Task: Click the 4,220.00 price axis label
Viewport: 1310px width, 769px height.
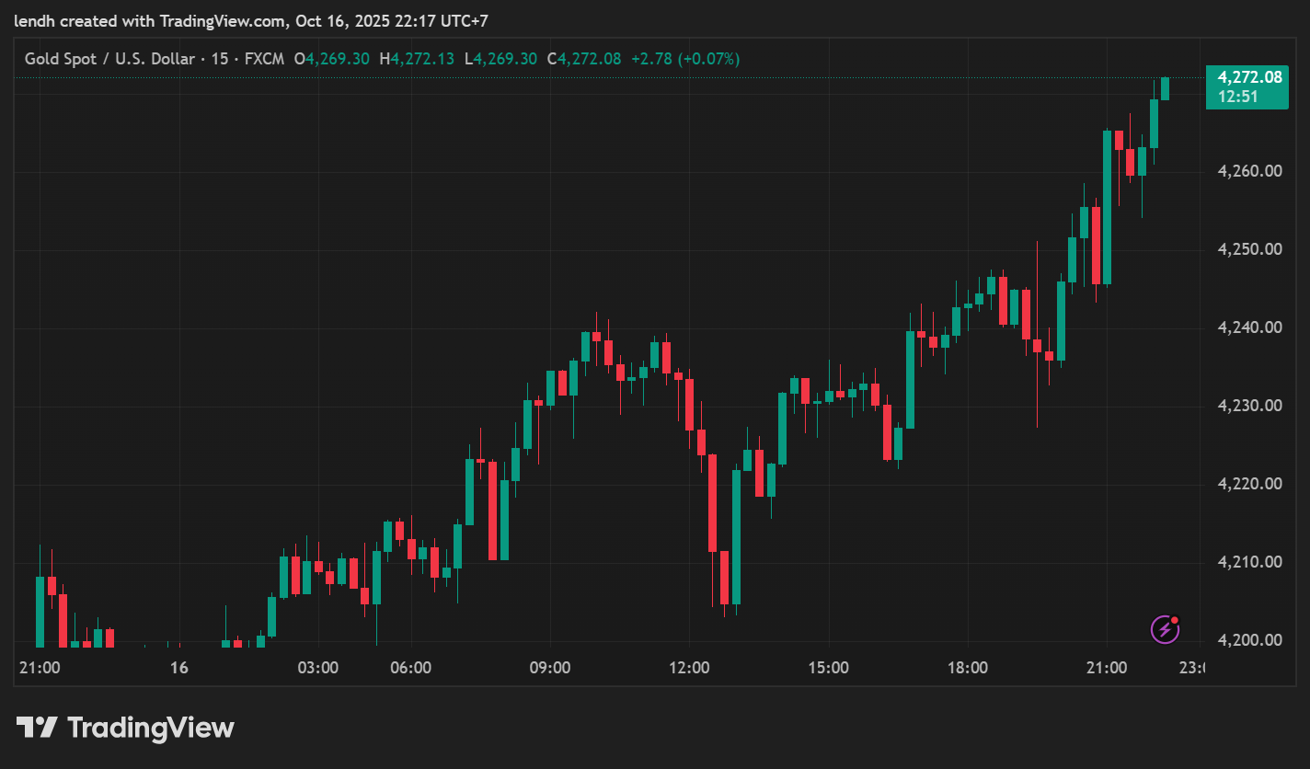Action: click(x=1248, y=484)
